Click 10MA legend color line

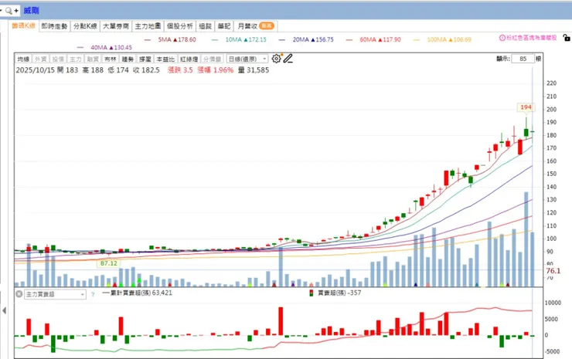tap(215, 39)
